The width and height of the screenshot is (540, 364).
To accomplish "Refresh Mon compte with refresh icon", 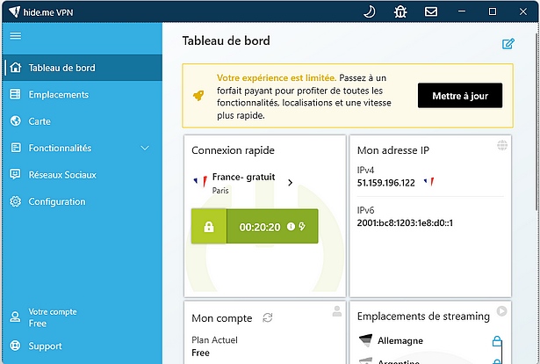I will tap(268, 317).
